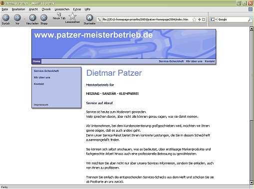Go to the Startseite home icon
This screenshot has height=189, width=254.
click(x=89, y=17)
